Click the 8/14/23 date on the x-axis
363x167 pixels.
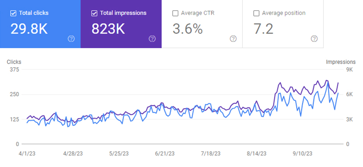tap(256, 154)
